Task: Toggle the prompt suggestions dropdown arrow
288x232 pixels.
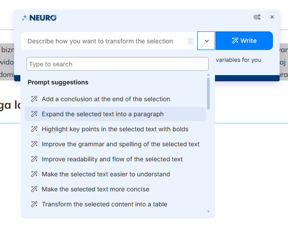Action: coord(206,41)
